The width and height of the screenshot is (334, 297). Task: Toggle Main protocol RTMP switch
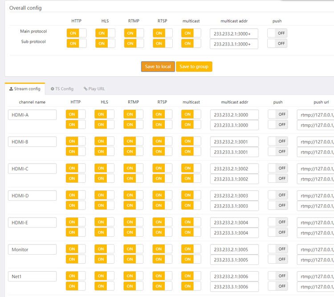[134, 33]
